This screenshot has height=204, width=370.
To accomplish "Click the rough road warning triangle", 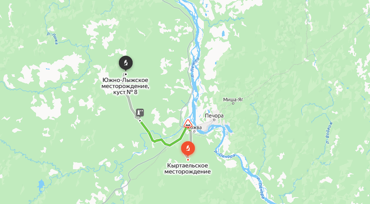I will tap(188, 123).
